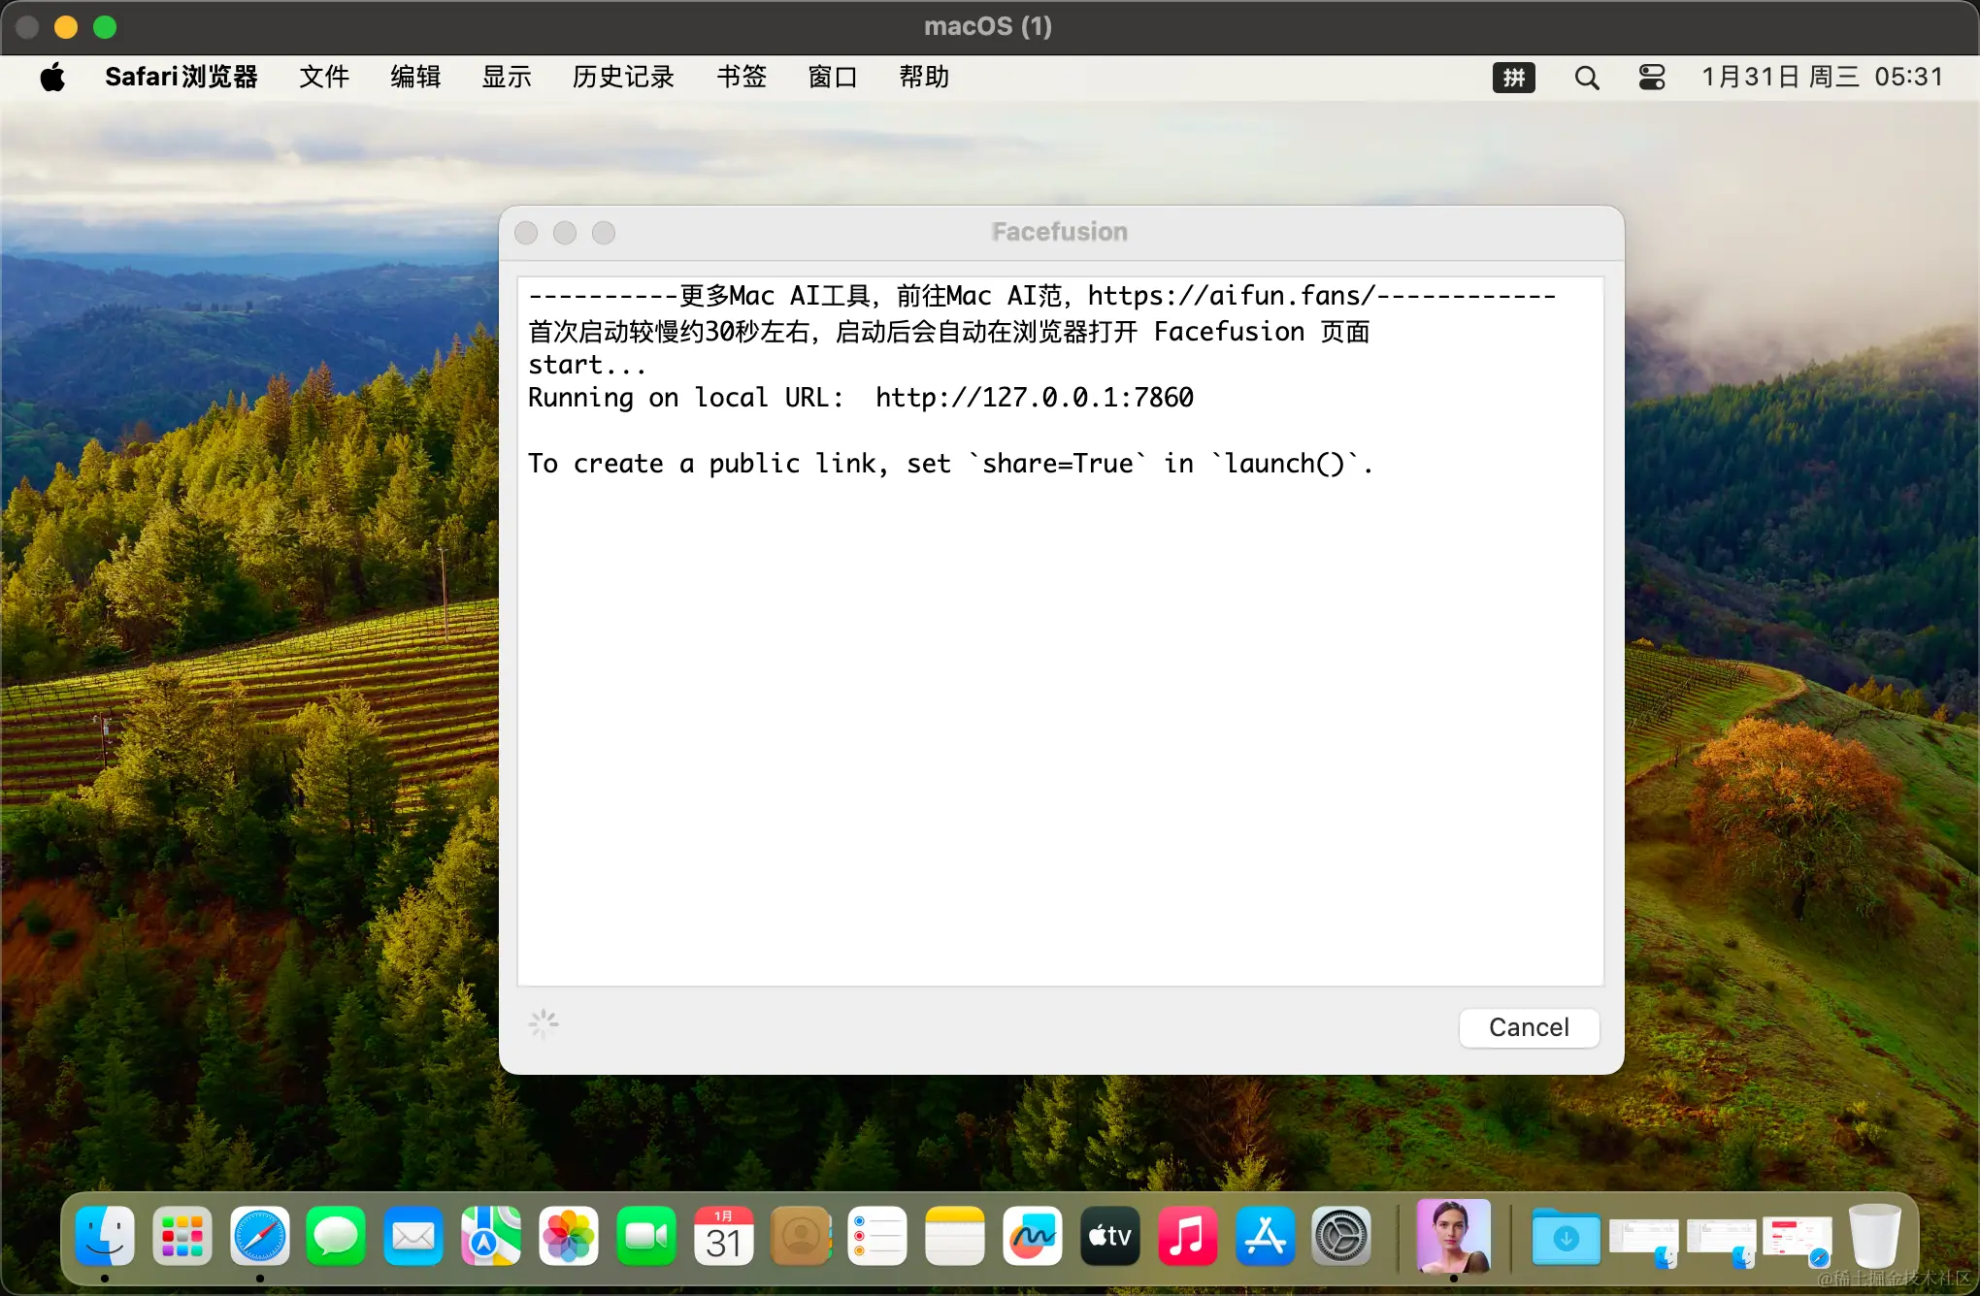Open 窗口 menu
Viewport: 1980px width, 1296px height.
point(833,77)
